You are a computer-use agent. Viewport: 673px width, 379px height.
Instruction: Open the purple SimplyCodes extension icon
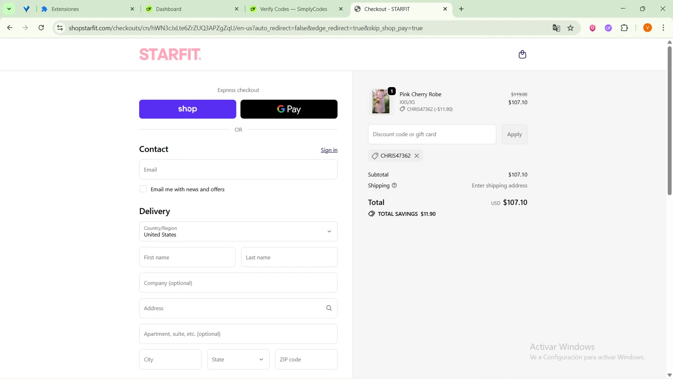(x=608, y=28)
